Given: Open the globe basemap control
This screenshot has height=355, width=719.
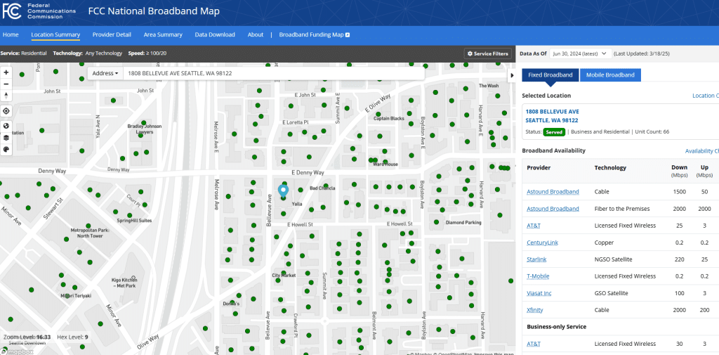Looking at the screenshot, I should [x=6, y=126].
